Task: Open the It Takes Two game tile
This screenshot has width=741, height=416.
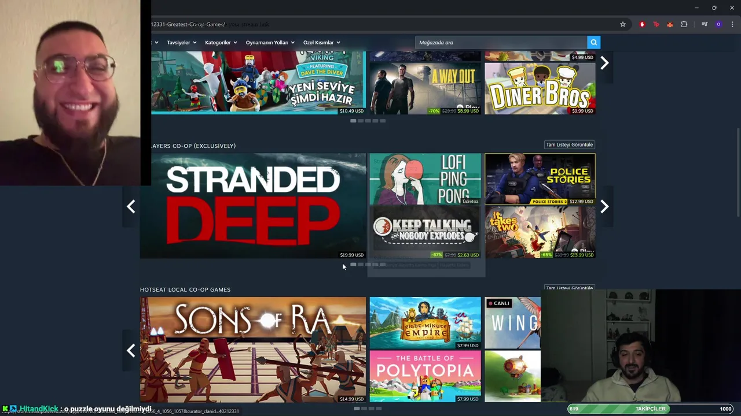Action: pos(540,232)
